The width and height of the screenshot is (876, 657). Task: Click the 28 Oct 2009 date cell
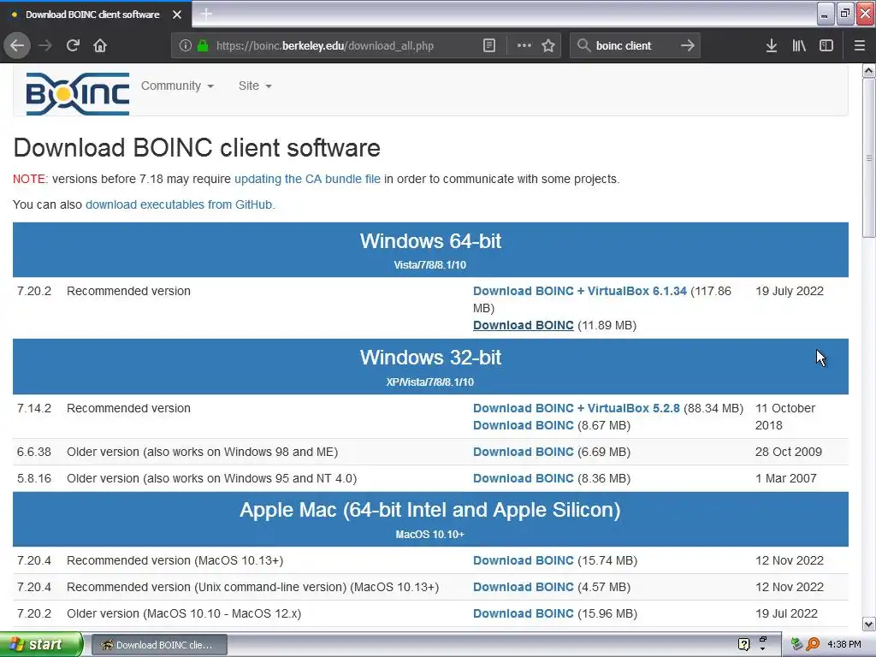click(788, 452)
